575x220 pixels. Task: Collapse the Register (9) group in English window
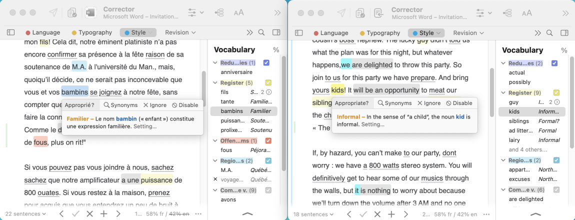point(503,93)
